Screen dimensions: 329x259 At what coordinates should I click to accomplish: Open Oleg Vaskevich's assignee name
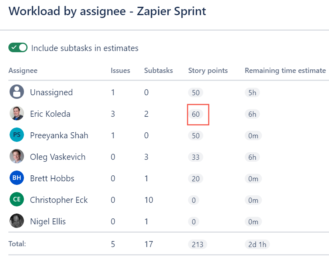[57, 157]
